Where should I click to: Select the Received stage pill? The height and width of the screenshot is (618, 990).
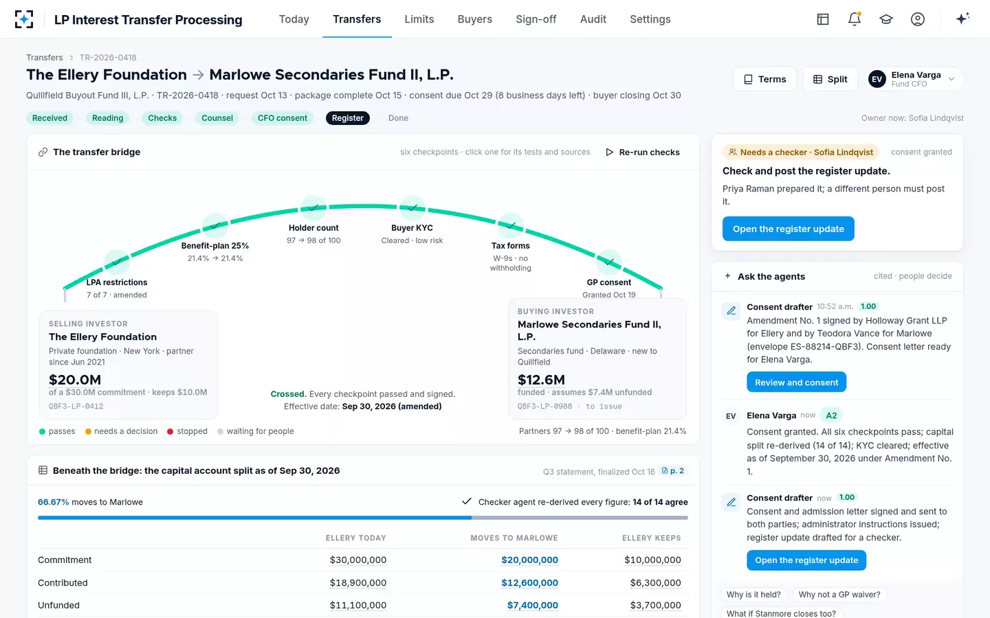pos(50,118)
